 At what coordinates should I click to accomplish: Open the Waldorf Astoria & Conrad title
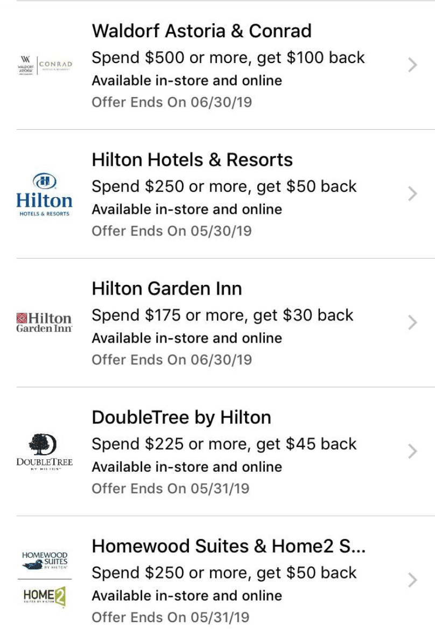click(x=202, y=31)
